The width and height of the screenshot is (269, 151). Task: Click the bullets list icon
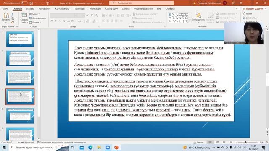tap(103, 16)
